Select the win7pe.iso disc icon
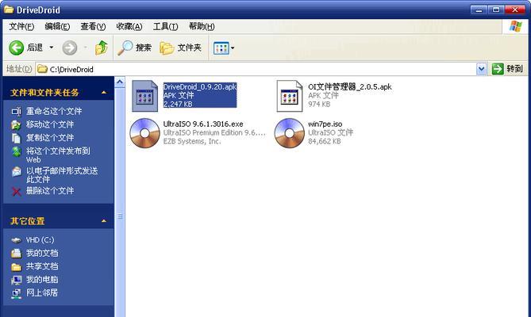This screenshot has width=531, height=317. (x=290, y=133)
